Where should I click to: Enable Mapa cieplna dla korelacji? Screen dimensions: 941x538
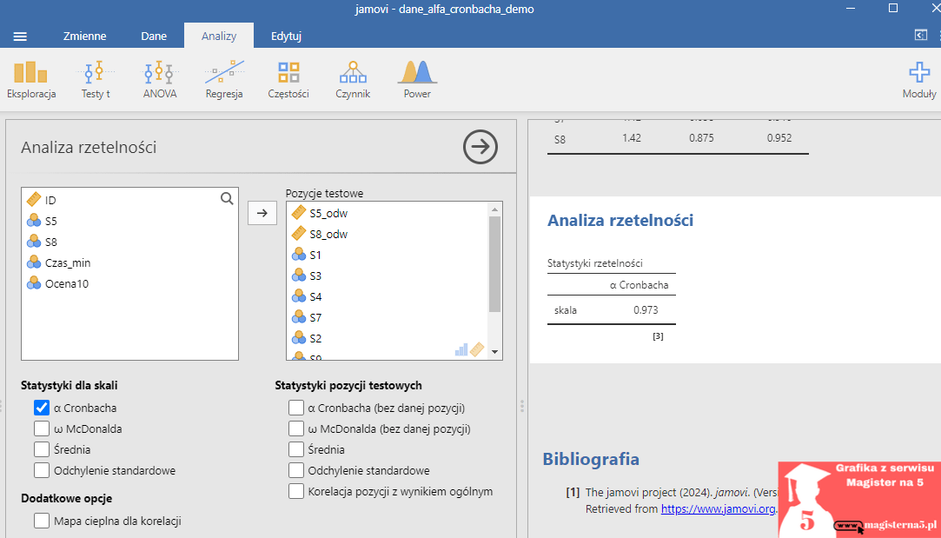[42, 521]
